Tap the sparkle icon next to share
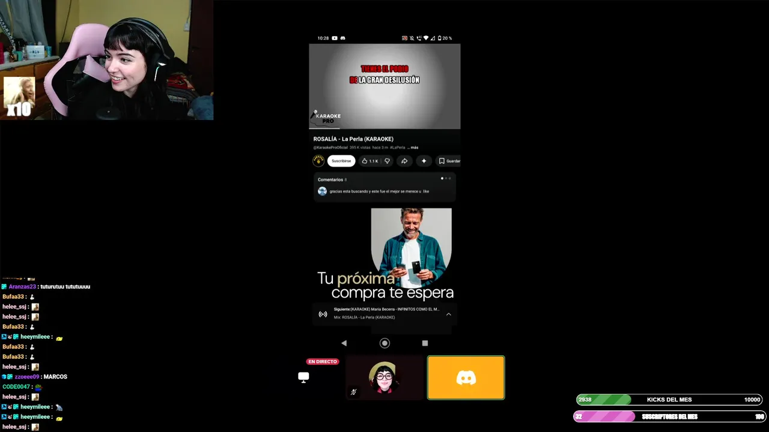769x432 pixels. point(424,161)
